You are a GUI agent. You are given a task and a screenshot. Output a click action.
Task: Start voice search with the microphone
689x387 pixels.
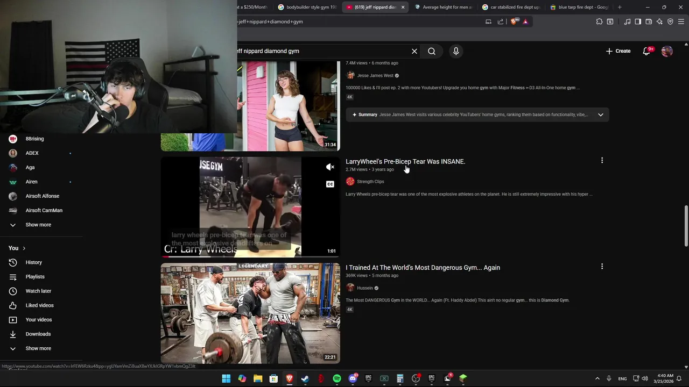[x=456, y=51]
